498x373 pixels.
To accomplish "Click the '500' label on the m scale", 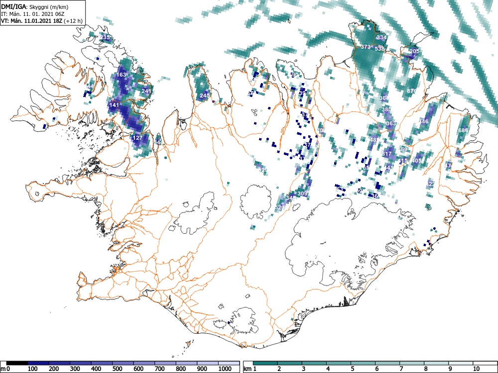I will tap(117, 369).
